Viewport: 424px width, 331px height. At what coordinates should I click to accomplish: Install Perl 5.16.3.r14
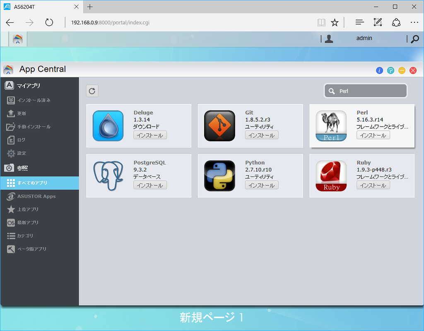pyautogui.click(x=373, y=135)
